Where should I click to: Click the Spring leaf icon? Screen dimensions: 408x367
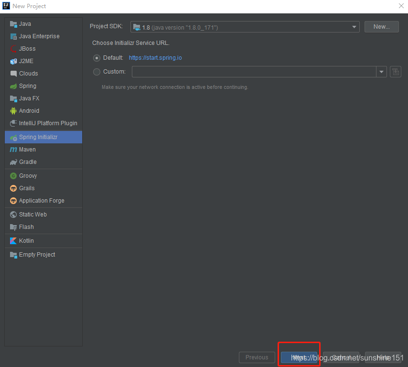[x=13, y=86]
